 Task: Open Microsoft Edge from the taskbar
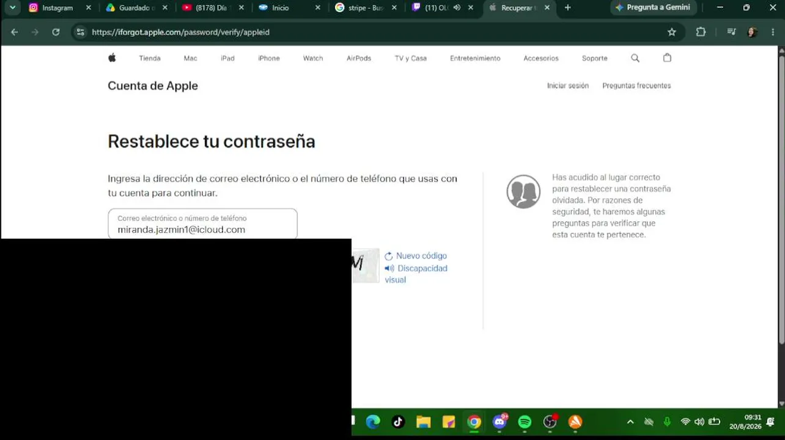(372, 422)
